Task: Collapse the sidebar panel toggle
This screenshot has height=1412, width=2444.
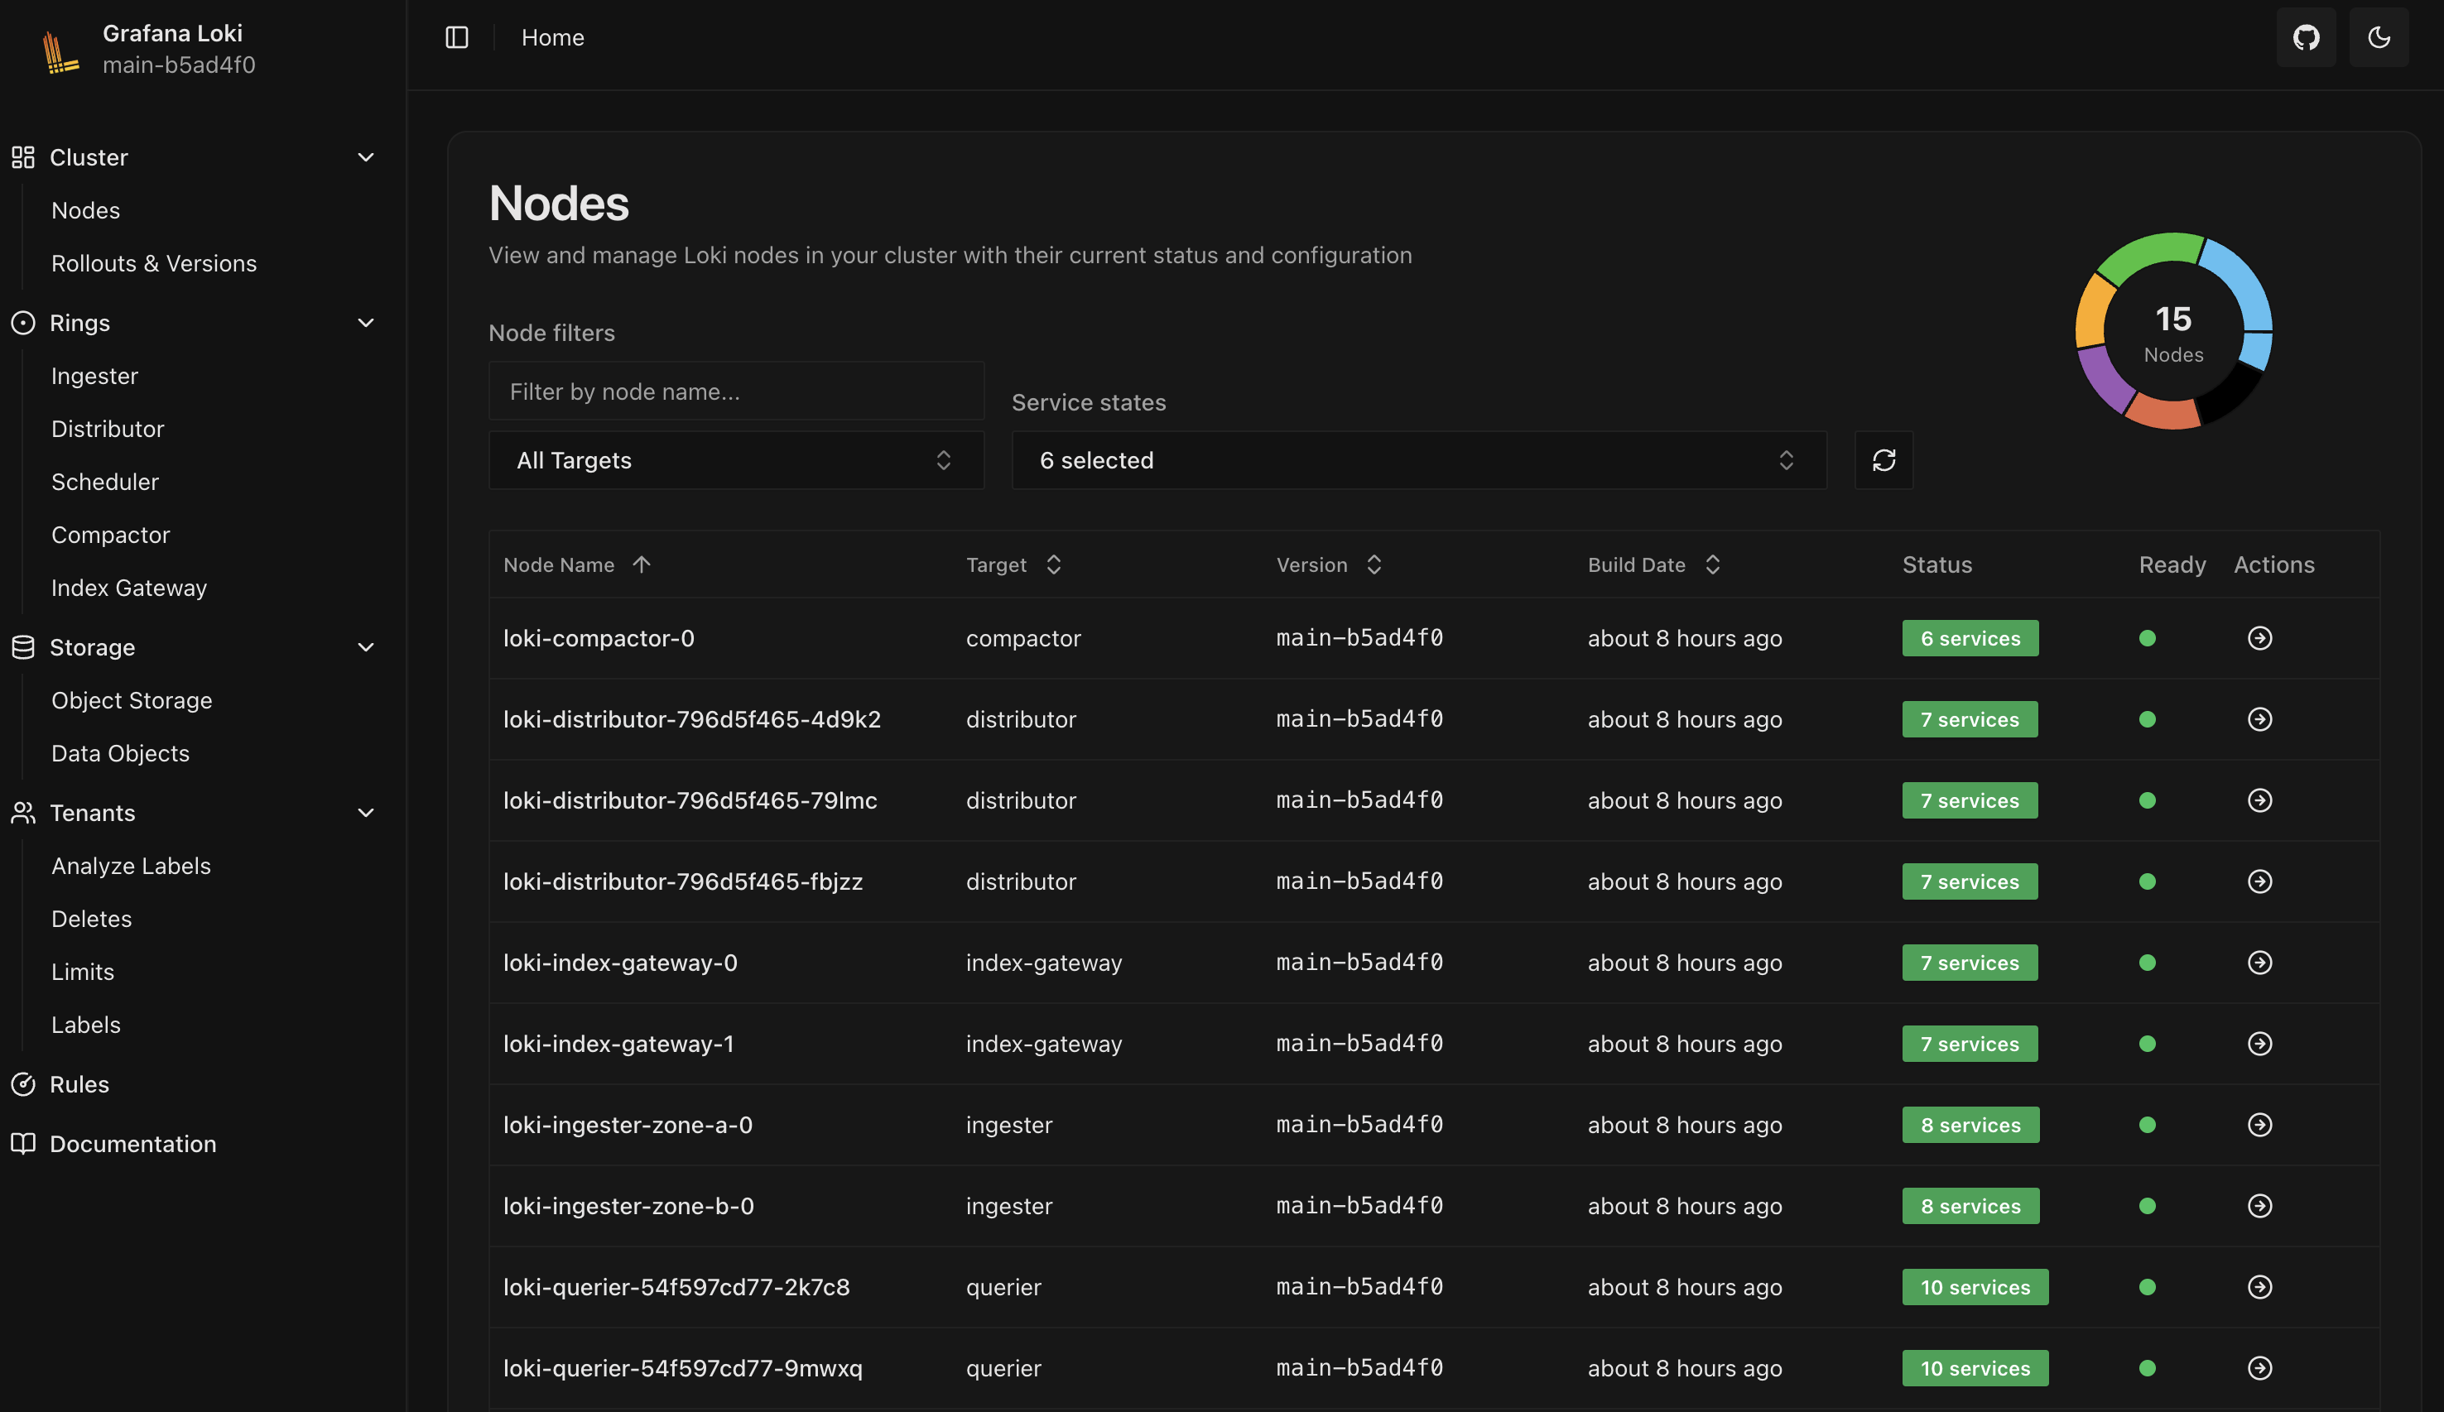Action: click(x=456, y=37)
